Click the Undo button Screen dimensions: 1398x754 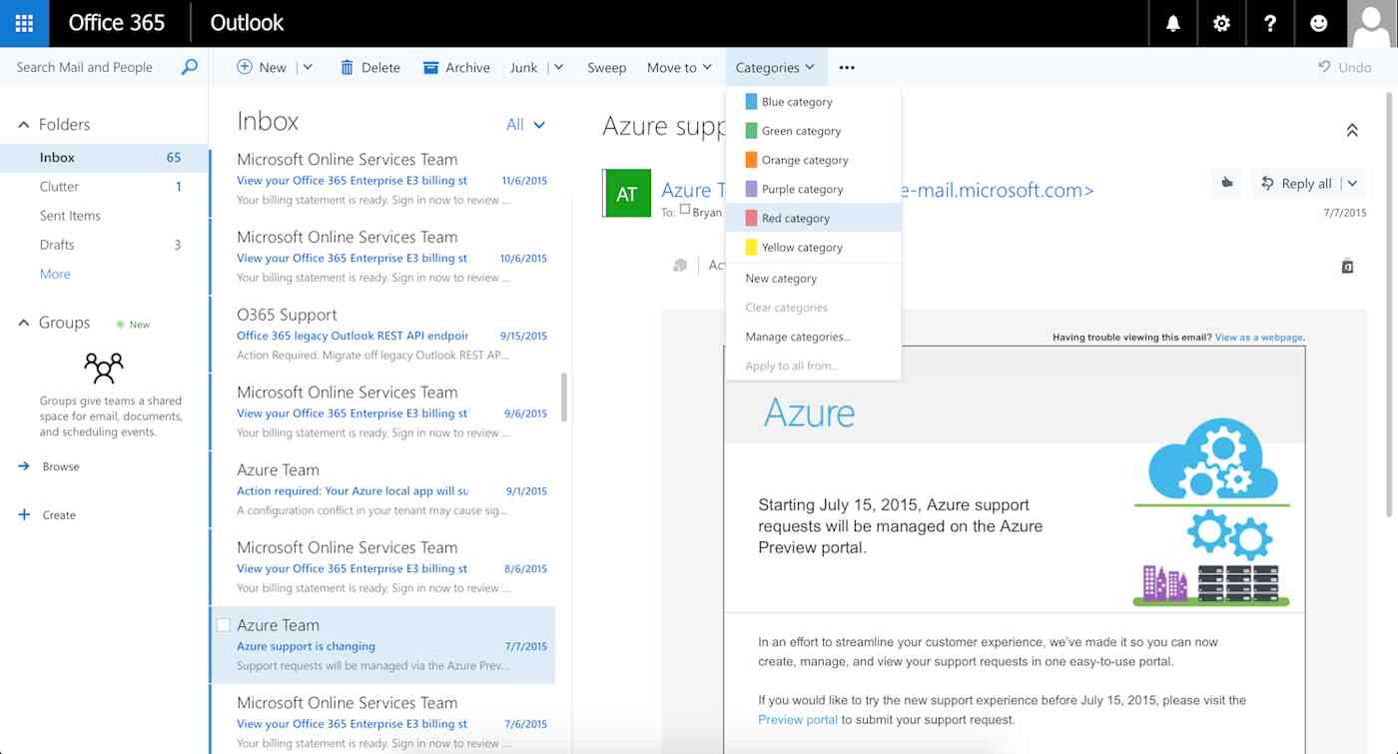click(1344, 67)
